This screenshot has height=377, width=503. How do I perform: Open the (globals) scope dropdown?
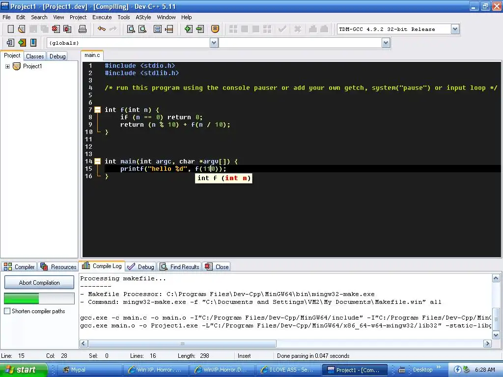point(214,43)
